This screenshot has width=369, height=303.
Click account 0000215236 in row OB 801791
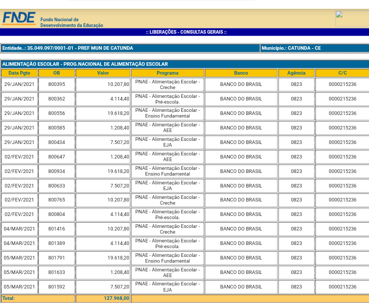point(343,258)
